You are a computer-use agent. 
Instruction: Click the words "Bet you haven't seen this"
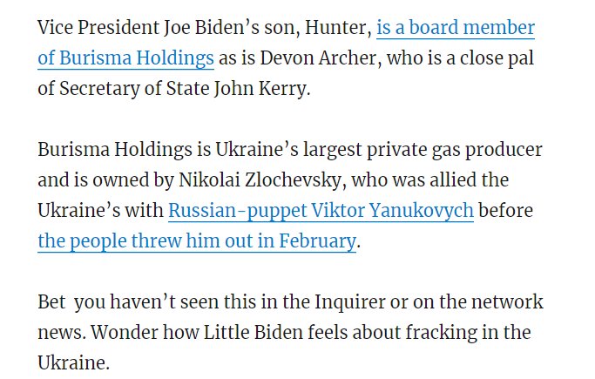(140, 302)
